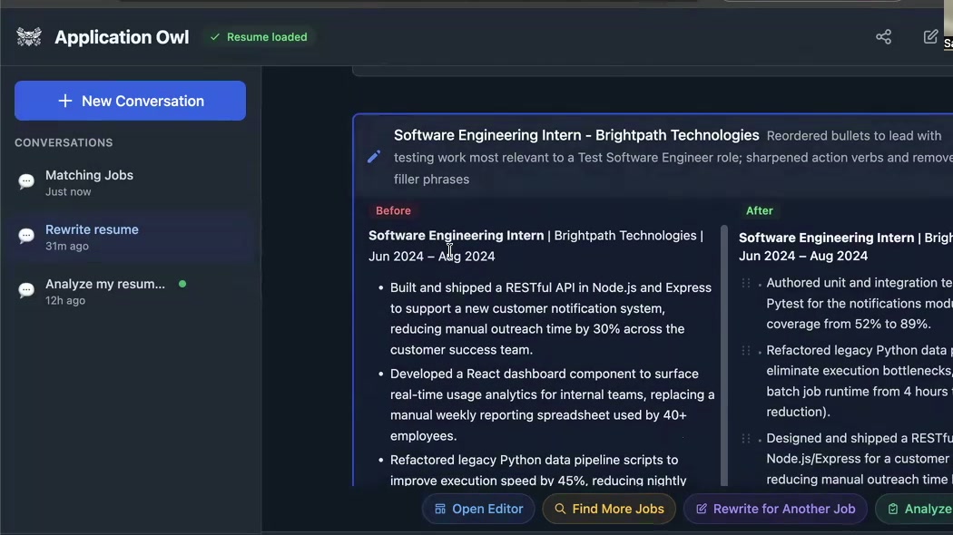Click the drag handle beside the Pytest bullet
This screenshot has width=953, height=535.
(x=747, y=283)
